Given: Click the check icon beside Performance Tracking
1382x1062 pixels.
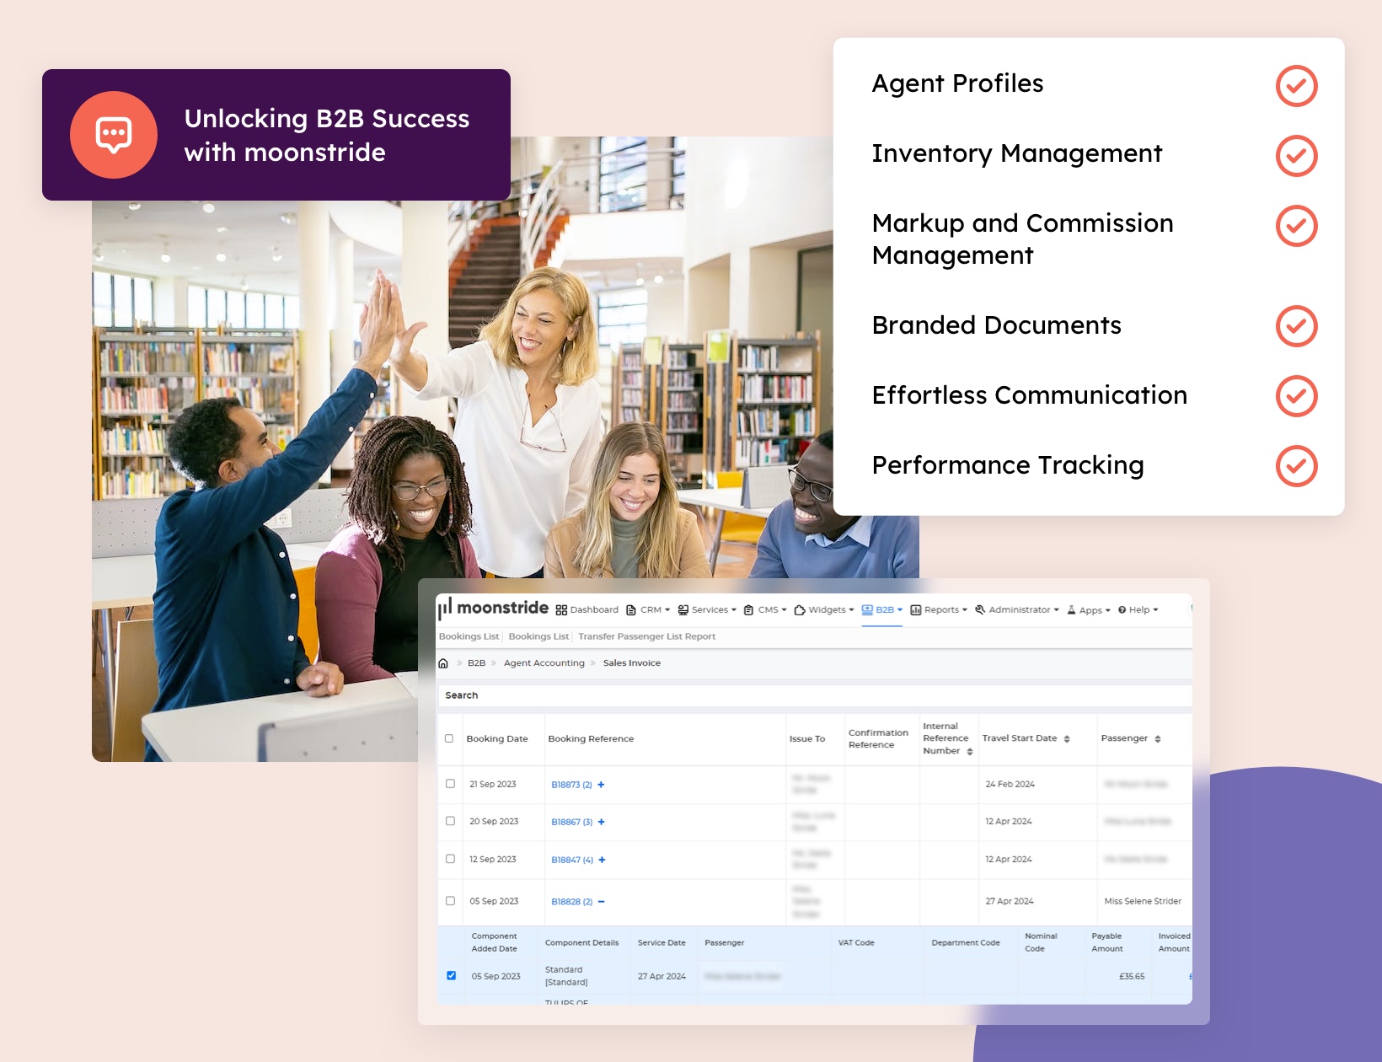Looking at the screenshot, I should (1296, 466).
